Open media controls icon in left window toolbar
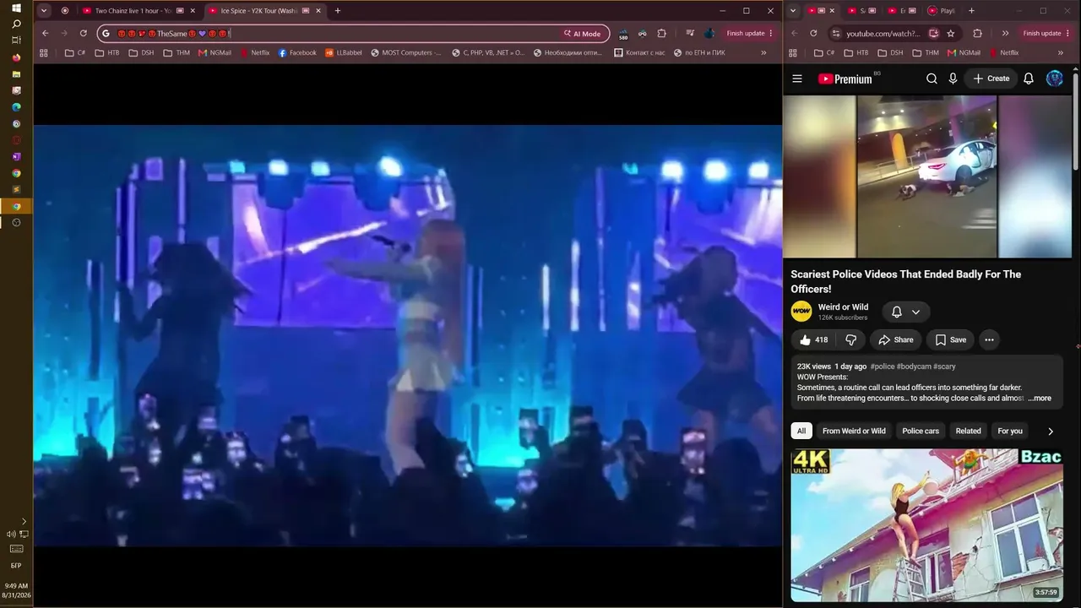 point(690,33)
